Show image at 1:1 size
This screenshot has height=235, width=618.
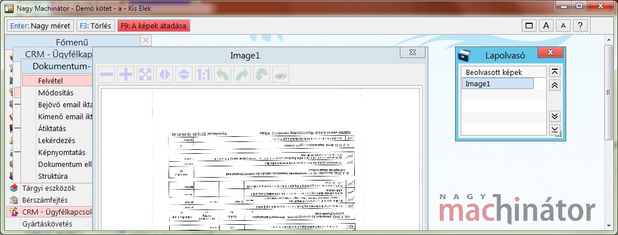(203, 74)
